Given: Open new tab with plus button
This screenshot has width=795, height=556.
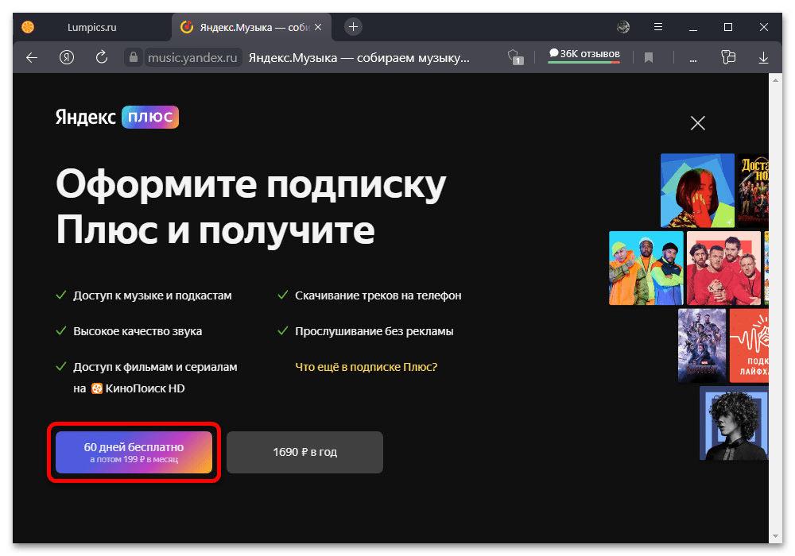Looking at the screenshot, I should (x=354, y=26).
